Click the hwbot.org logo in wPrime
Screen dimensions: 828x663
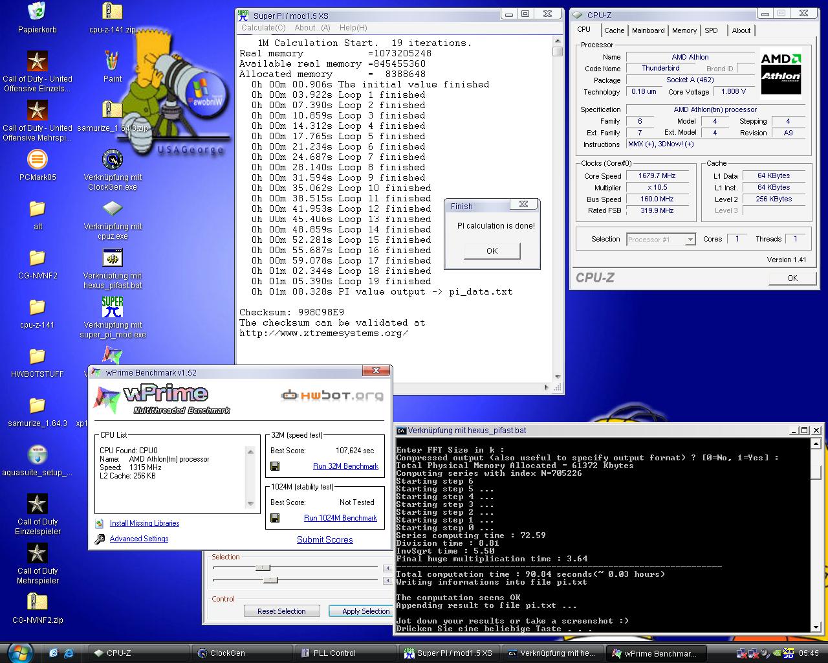332,394
